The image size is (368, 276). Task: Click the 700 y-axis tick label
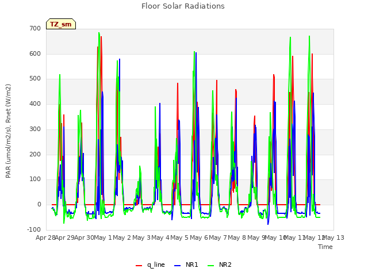[35, 28]
